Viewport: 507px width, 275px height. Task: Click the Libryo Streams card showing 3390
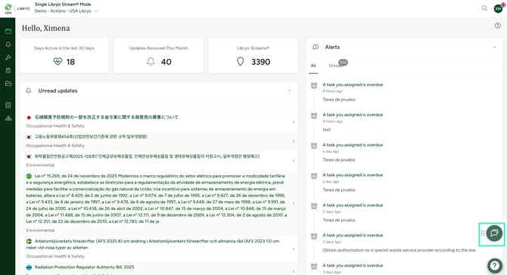point(253,56)
